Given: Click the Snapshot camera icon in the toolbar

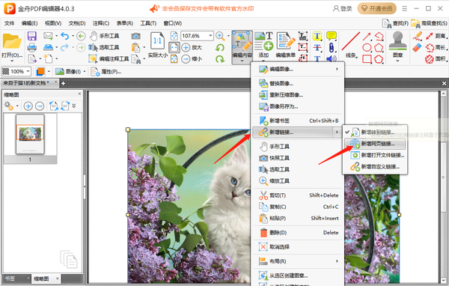Looking at the screenshot, I should coord(135,36).
